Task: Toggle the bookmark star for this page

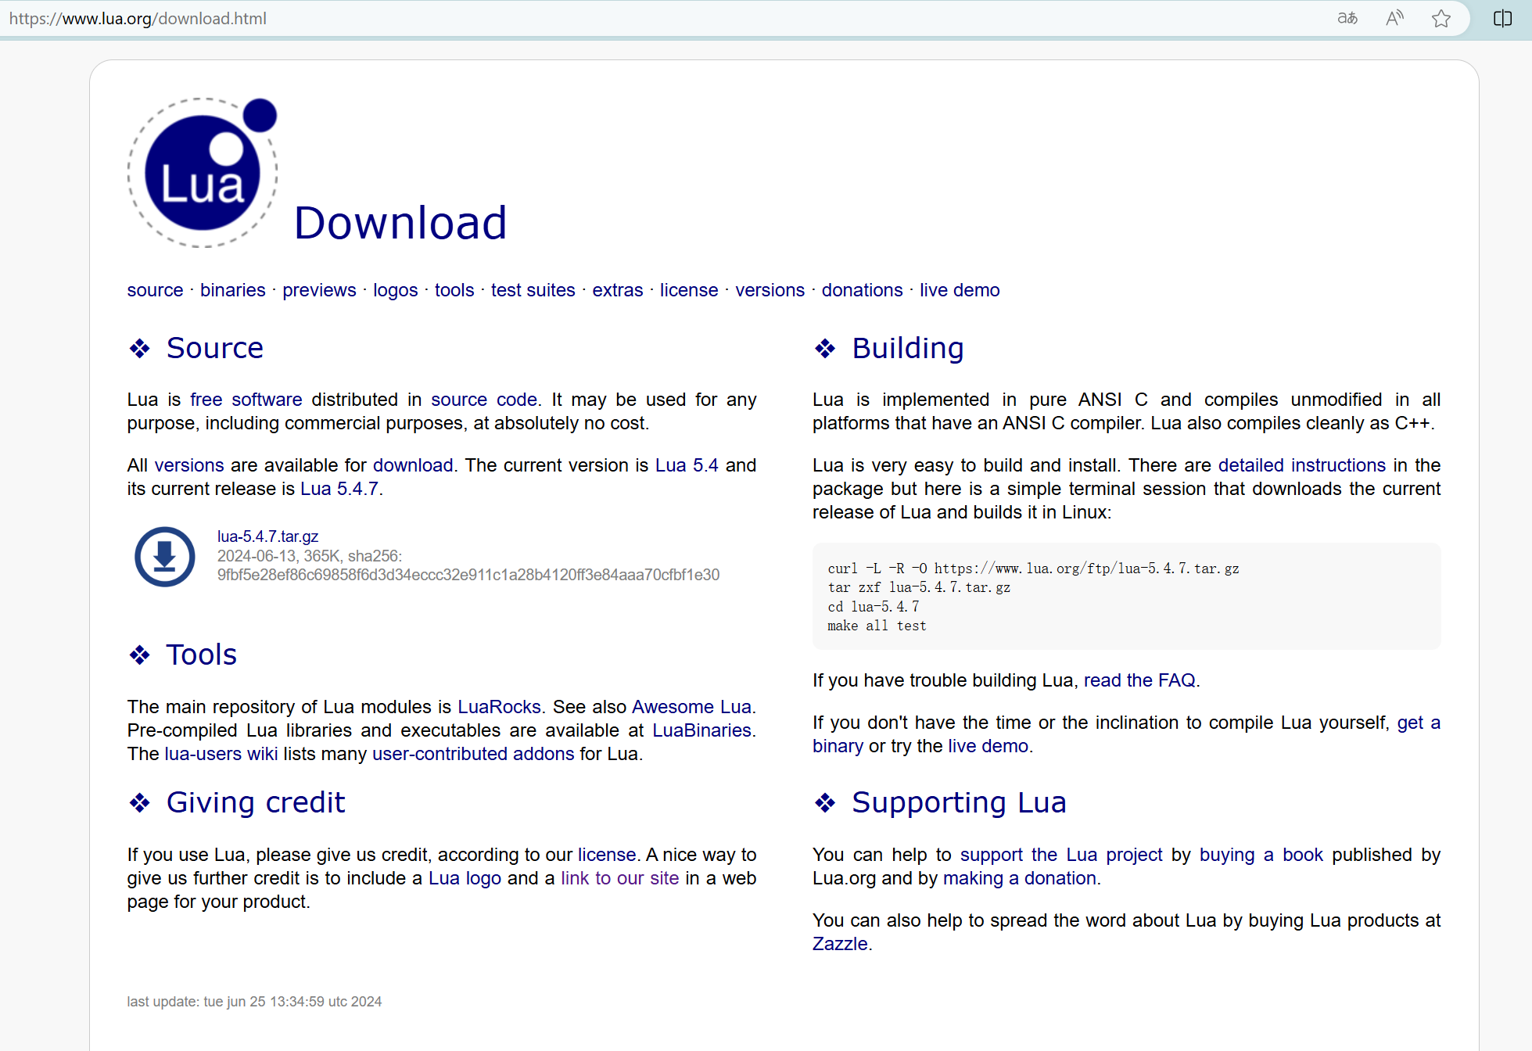Action: coord(1441,19)
